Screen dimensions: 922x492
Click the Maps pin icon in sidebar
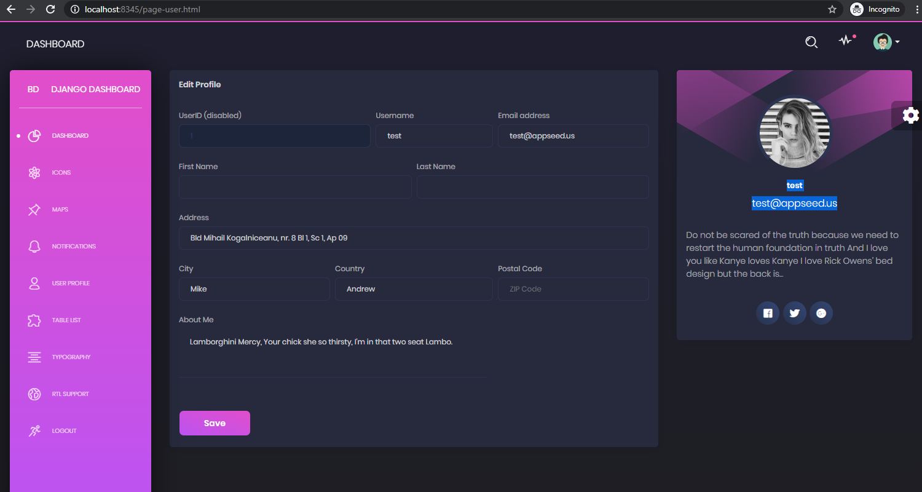pos(34,210)
